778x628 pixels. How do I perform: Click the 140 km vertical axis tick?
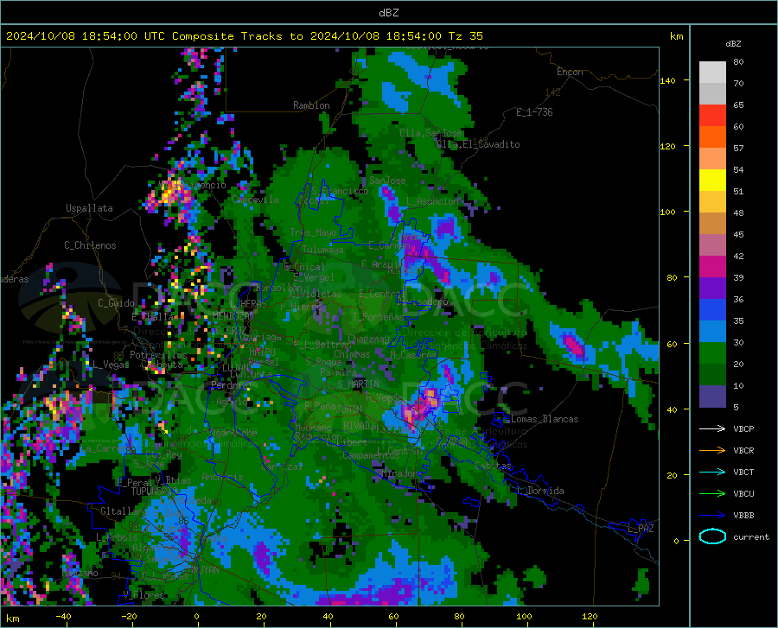[x=667, y=81]
